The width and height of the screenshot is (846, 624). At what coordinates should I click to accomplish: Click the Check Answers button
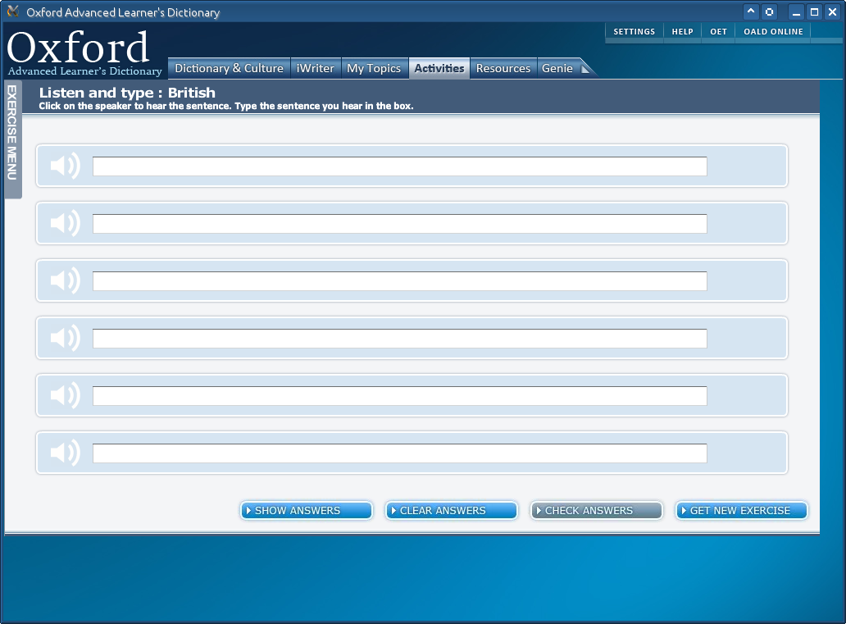tap(597, 511)
